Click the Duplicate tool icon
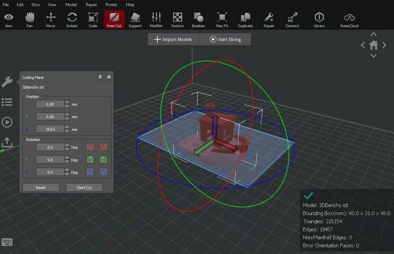Image resolution: width=394 pixels, height=254 pixels. (245, 19)
